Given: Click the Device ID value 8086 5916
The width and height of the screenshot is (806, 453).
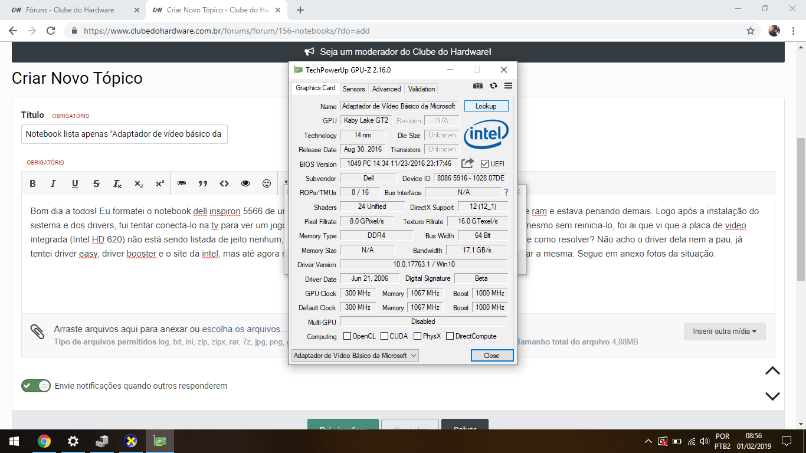Looking at the screenshot, I should 470,178.
